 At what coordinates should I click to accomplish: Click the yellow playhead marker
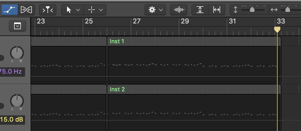(x=277, y=29)
